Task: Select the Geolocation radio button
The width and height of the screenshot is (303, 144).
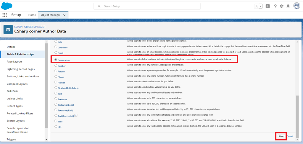Action: (x=56, y=60)
